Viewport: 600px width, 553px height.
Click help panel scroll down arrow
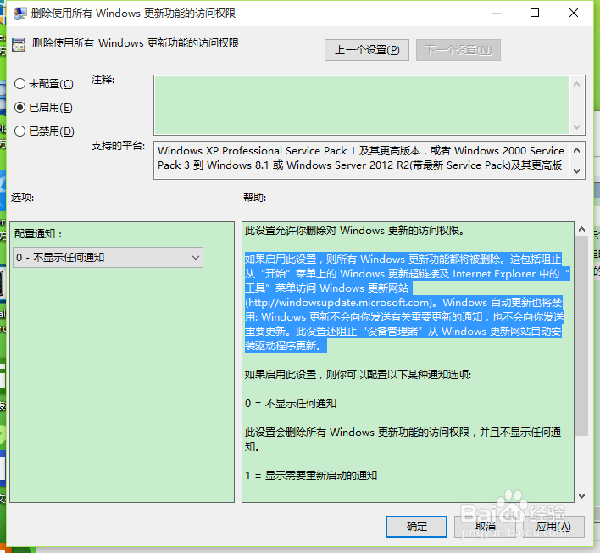(581, 496)
